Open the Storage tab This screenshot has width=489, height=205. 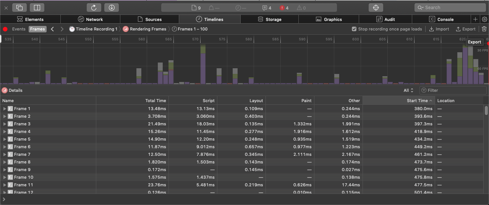point(269,19)
